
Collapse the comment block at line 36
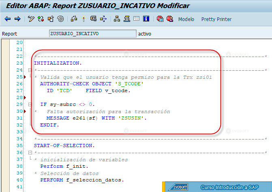(30, 152)
